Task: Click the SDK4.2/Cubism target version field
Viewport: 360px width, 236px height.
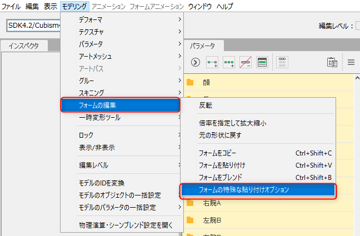Action: [33, 26]
